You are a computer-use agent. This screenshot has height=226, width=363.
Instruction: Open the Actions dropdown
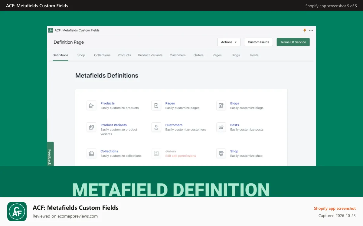click(x=229, y=42)
